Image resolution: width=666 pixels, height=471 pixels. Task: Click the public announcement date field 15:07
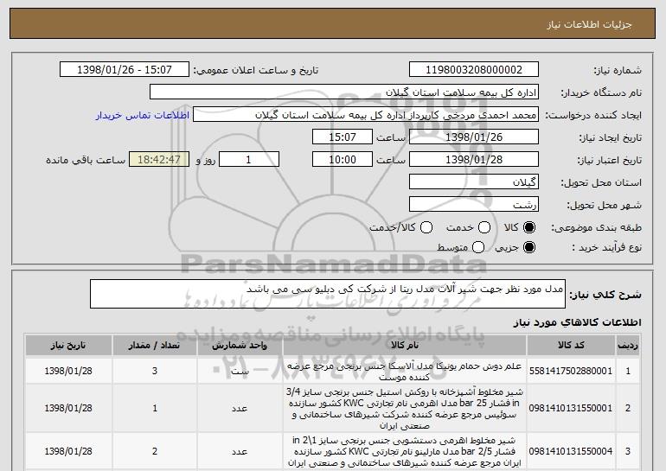click(125, 70)
